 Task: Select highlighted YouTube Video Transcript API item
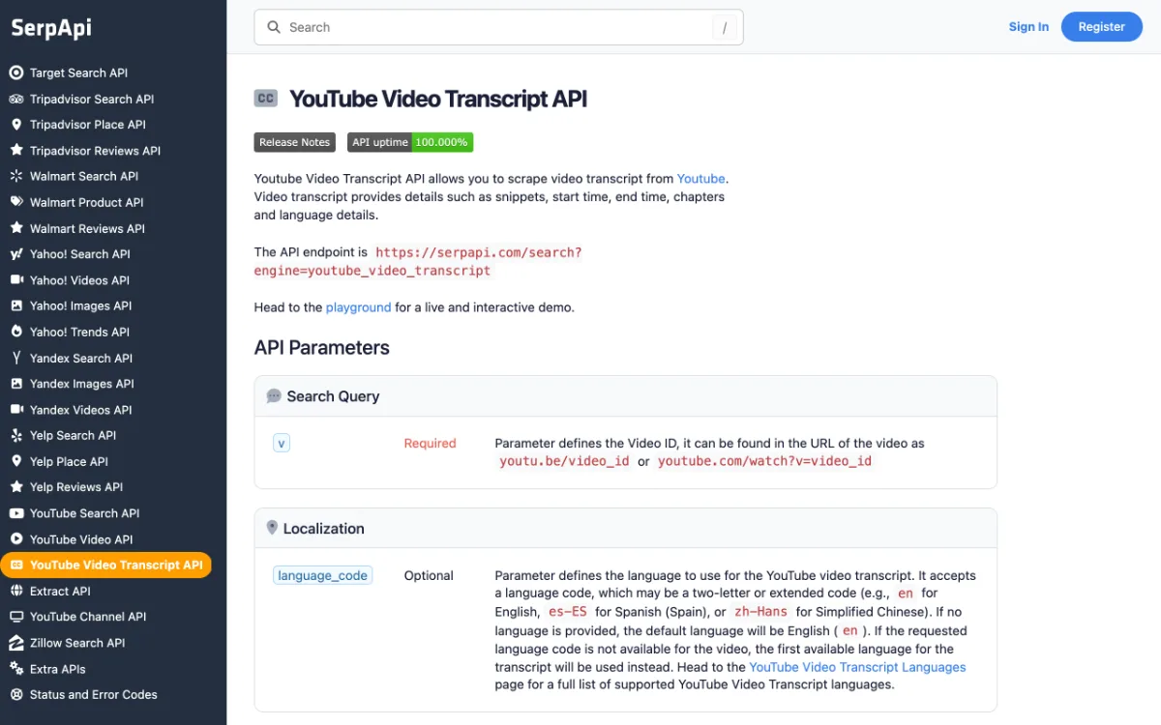tap(105, 565)
